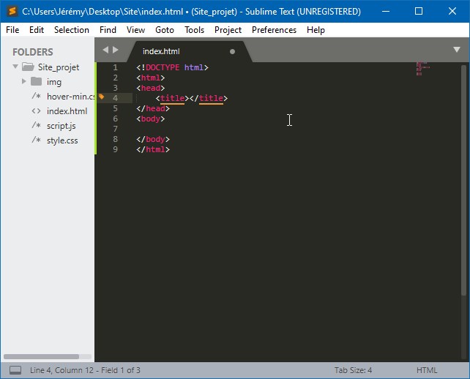Place cursor in closing title tag
Viewport: 470px width, 379px height.
pyautogui.click(x=209, y=98)
